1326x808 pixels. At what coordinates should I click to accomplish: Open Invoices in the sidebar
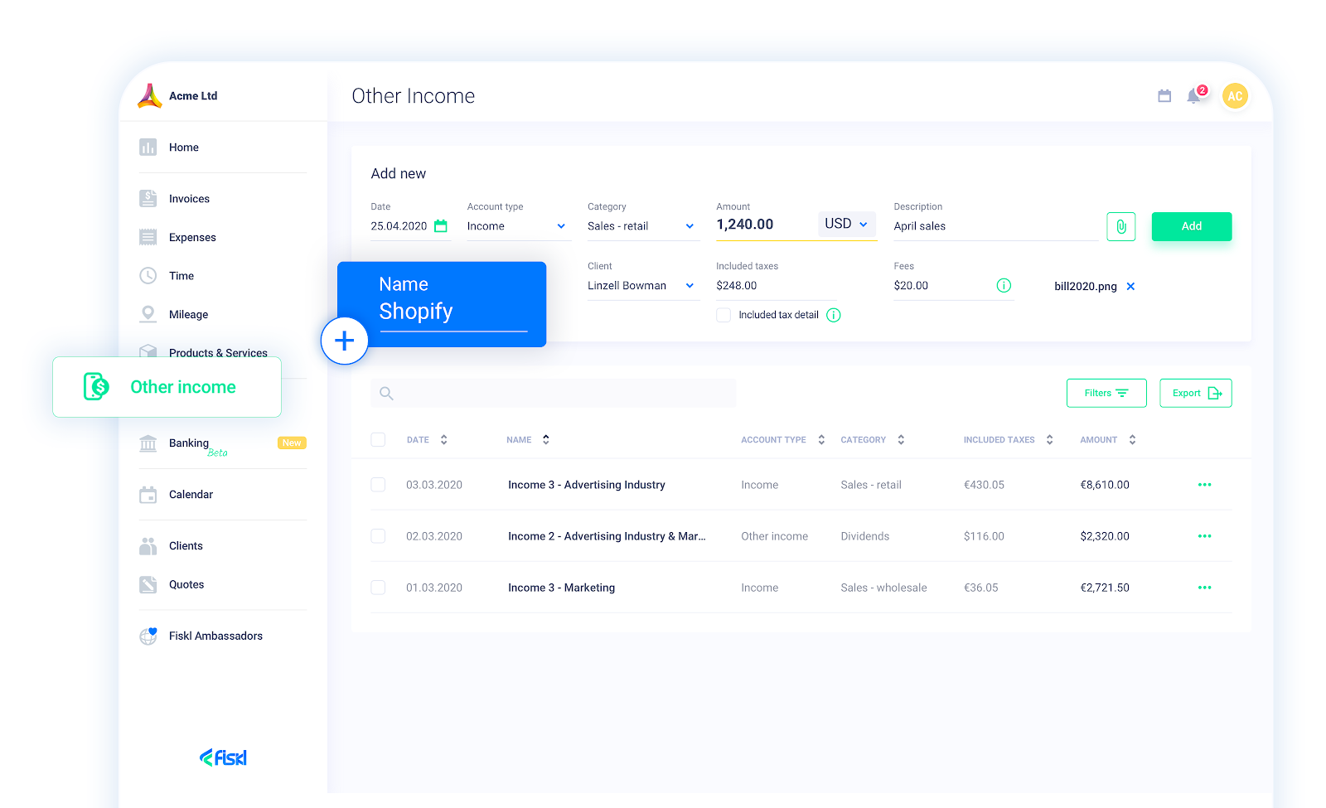189,199
